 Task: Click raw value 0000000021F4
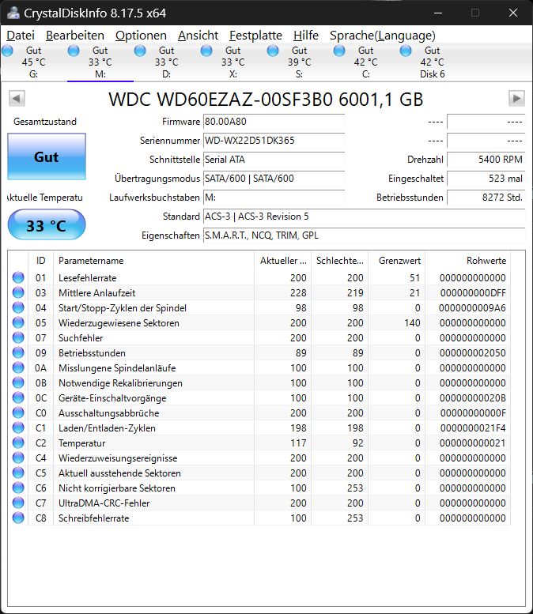coord(473,428)
